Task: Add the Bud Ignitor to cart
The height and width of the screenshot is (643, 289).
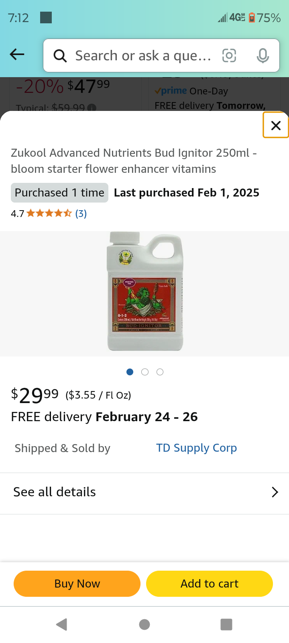Action: click(x=209, y=584)
